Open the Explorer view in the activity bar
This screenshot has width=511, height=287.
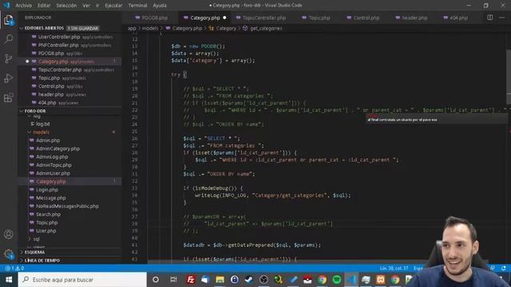[9, 20]
